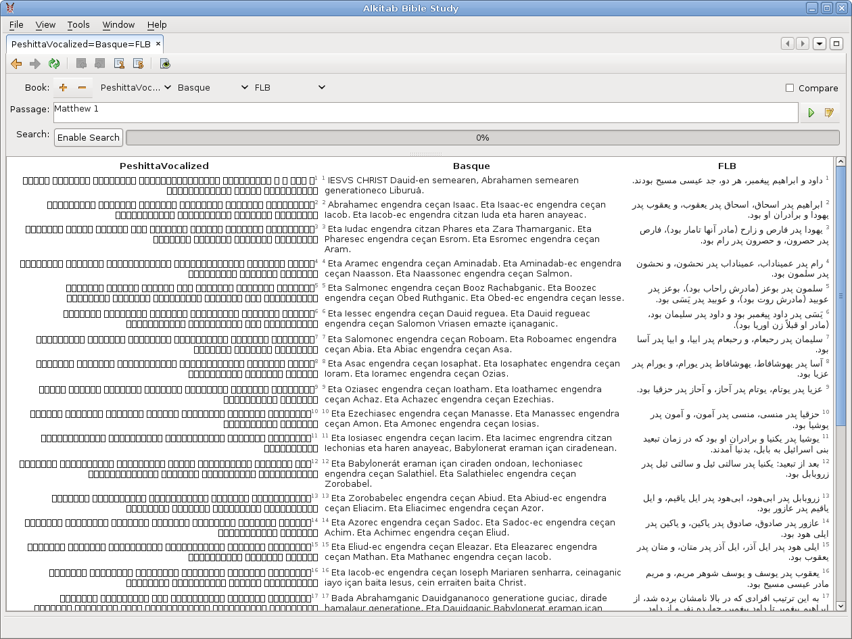Click the Enable Search button

tap(89, 137)
